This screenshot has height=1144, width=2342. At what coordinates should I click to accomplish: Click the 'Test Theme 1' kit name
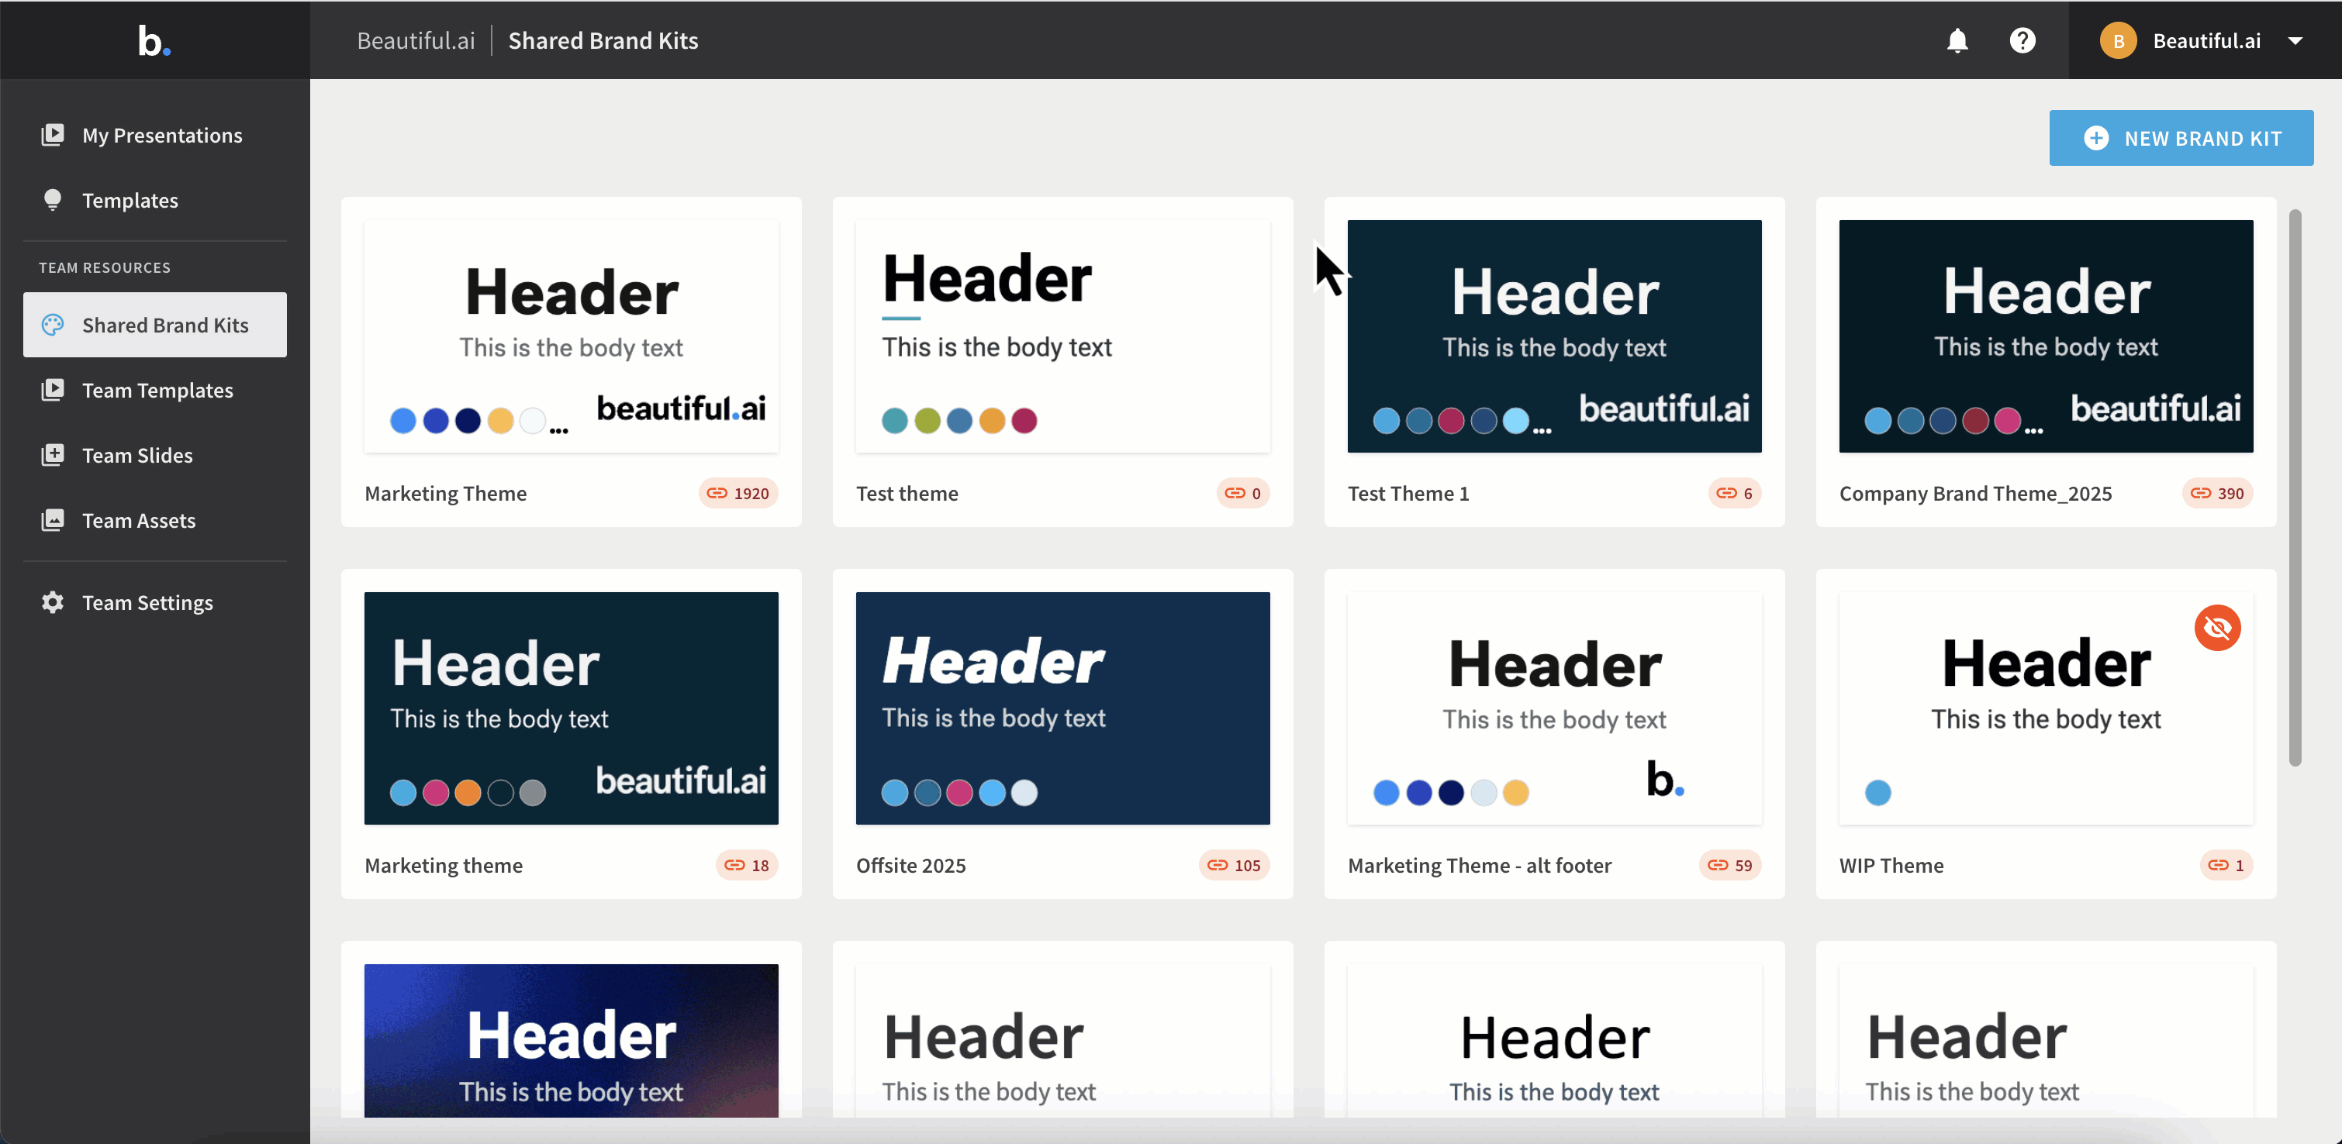pos(1408,494)
